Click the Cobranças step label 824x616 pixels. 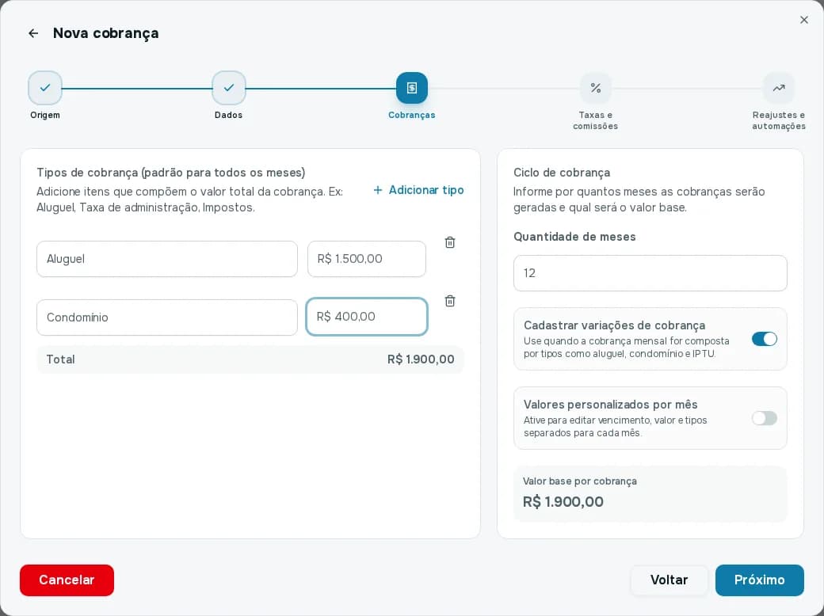411,115
